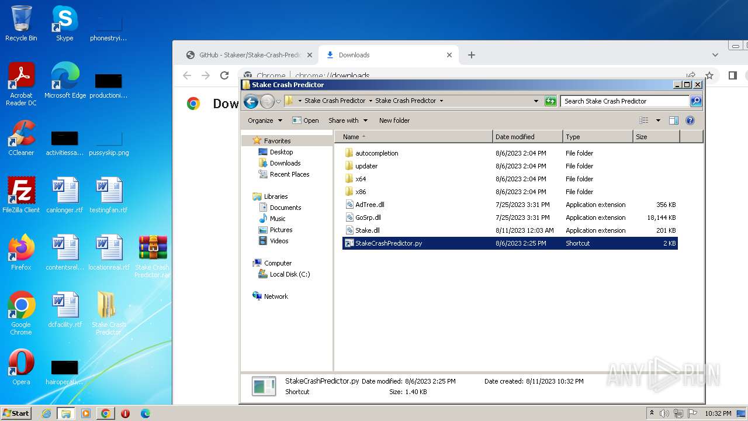
Task: Refresh the Stake Crash Predictor folder
Action: 550,101
